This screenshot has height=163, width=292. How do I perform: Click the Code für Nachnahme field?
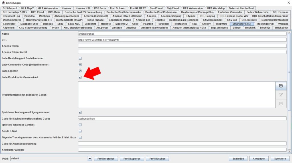(x=182, y=118)
